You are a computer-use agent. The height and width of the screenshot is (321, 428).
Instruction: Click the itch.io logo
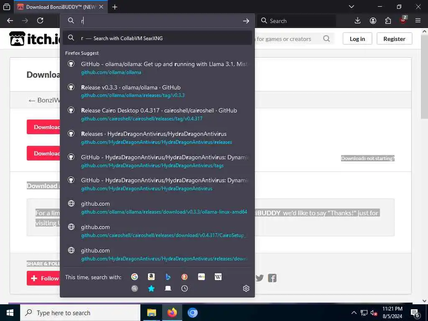35,39
